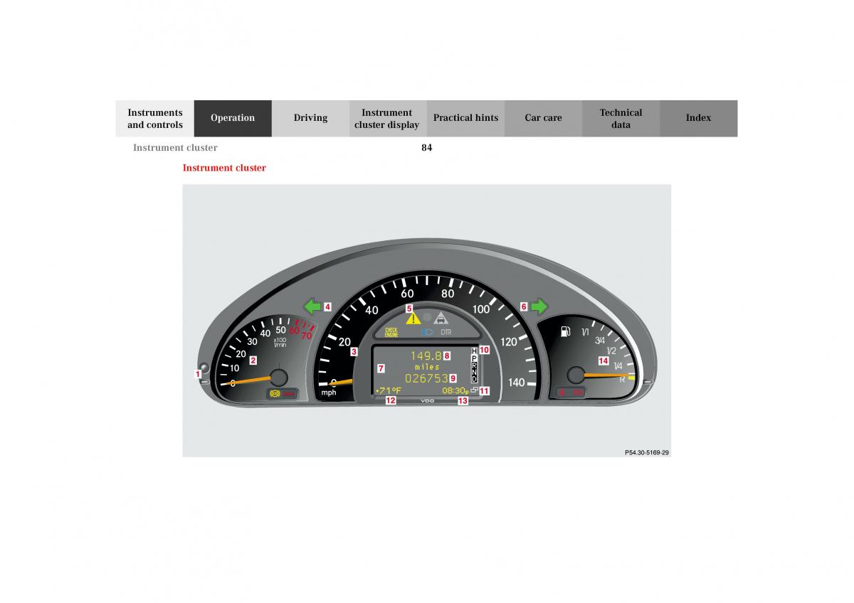Screen dimensions: 854x603
Task: Click the fuel pump symbol on the gauge
Action: (566, 331)
